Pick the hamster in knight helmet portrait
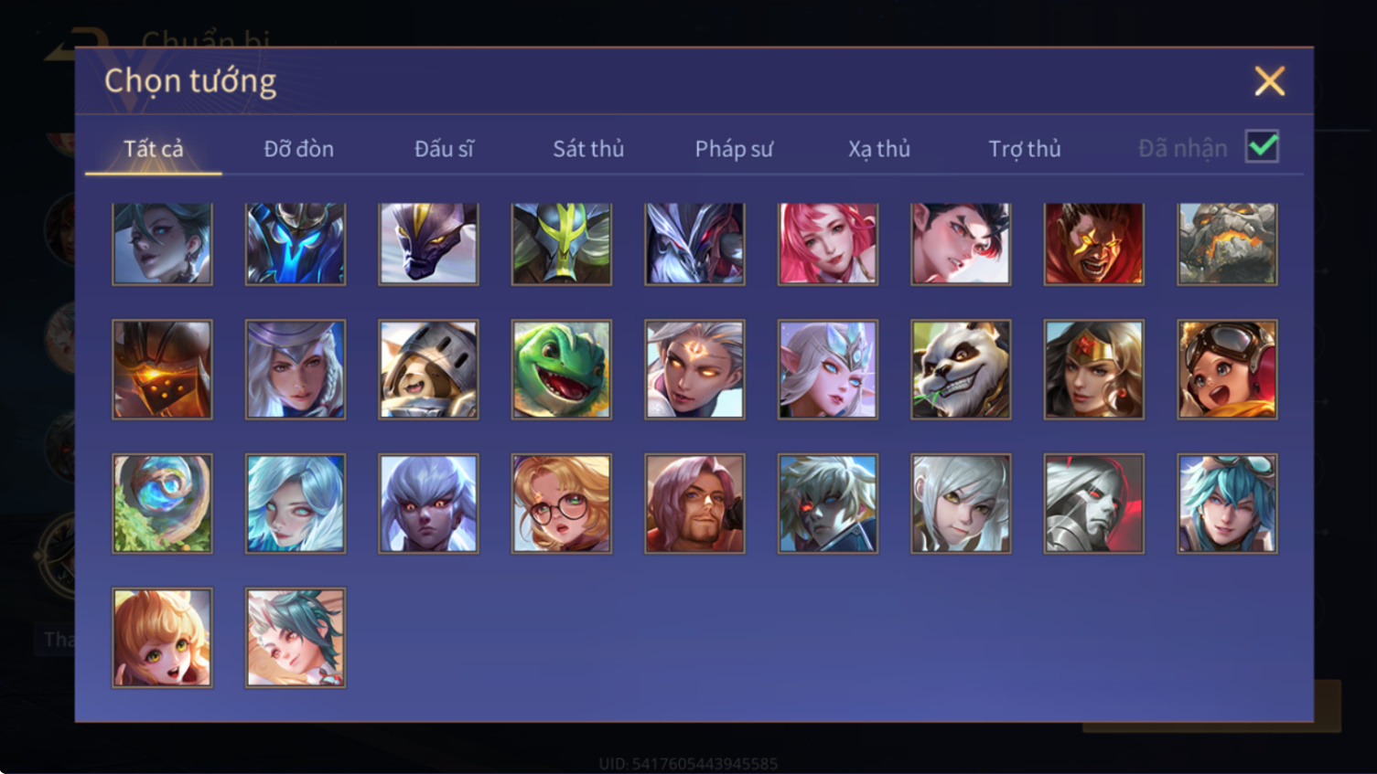Image resolution: width=1377 pixels, height=774 pixels. (x=428, y=369)
